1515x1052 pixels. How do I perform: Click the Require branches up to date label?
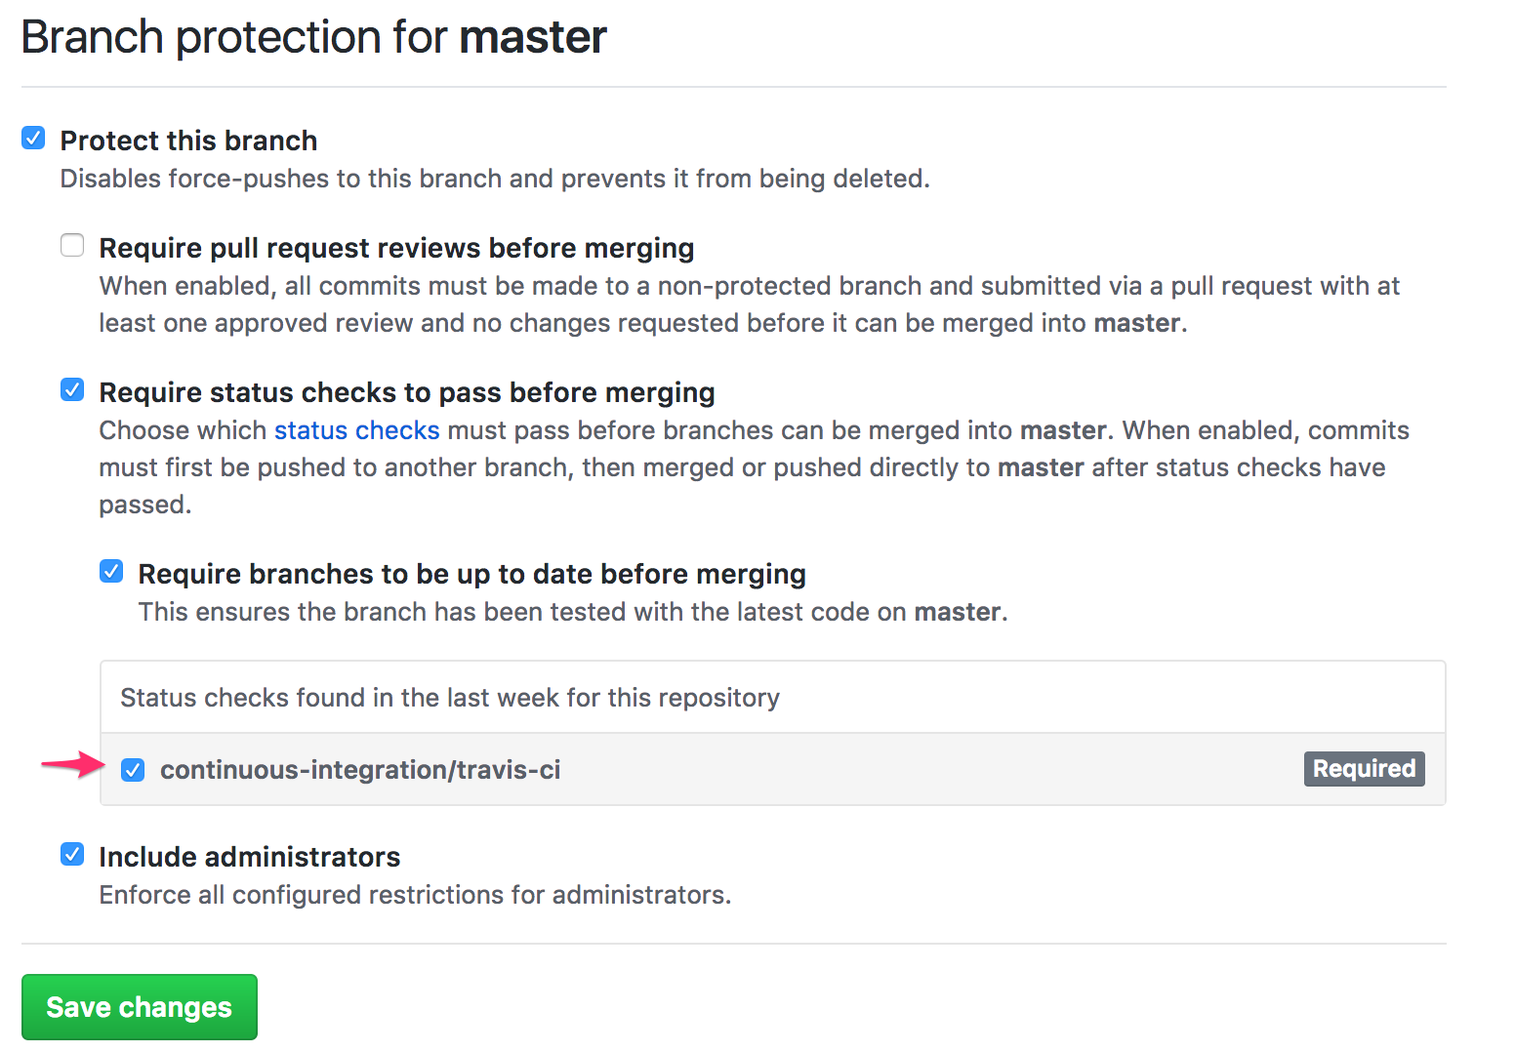471,574
